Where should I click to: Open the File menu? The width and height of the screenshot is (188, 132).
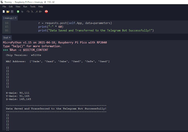click(x=4, y=7)
